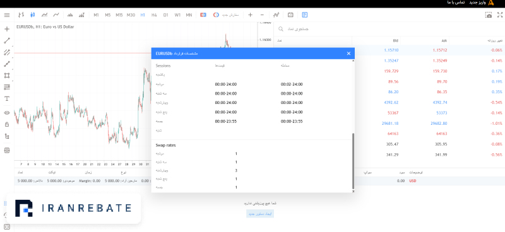The width and height of the screenshot is (505, 232).
Task: Zoom out the chart with minus icon
Action: 262,14
